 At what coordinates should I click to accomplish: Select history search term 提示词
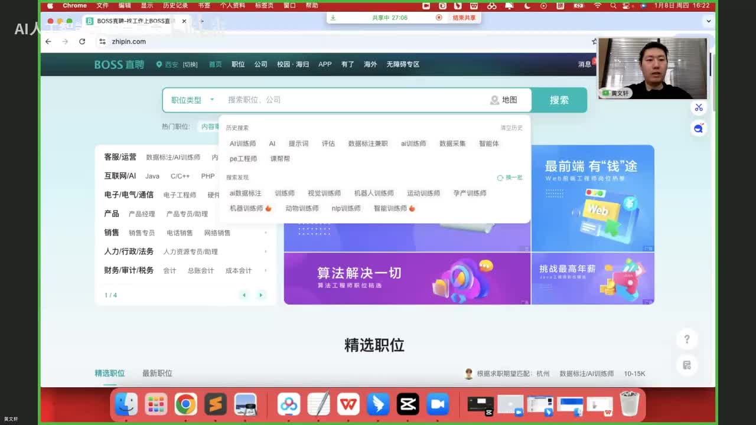(x=298, y=143)
